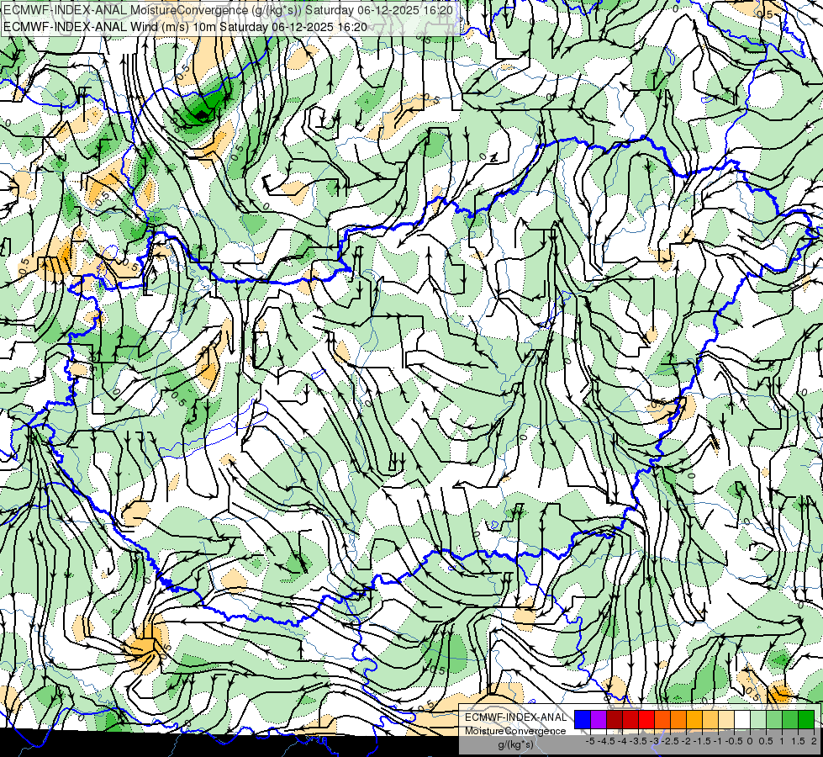The image size is (823, 757).
Task: Click the MoistureConvergence title line at the top
Action: (229, 10)
